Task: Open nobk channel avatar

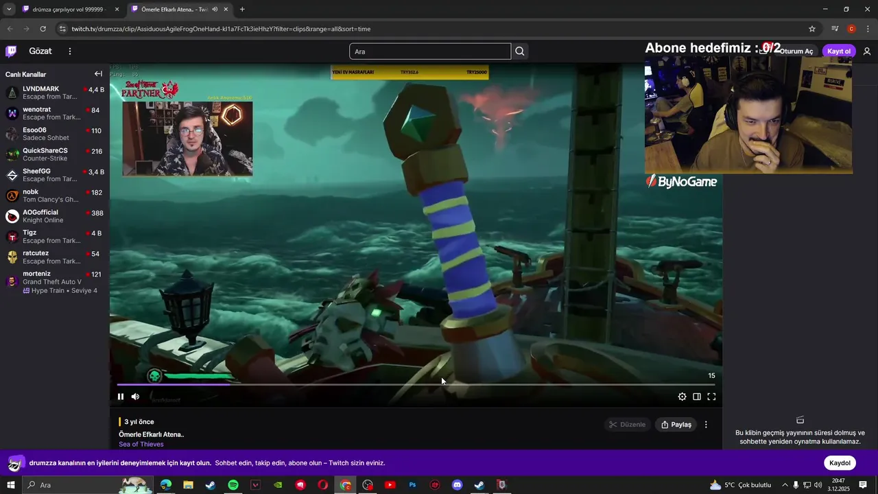Action: coord(12,196)
